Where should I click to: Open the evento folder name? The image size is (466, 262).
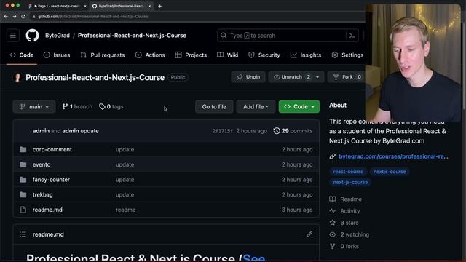point(42,164)
